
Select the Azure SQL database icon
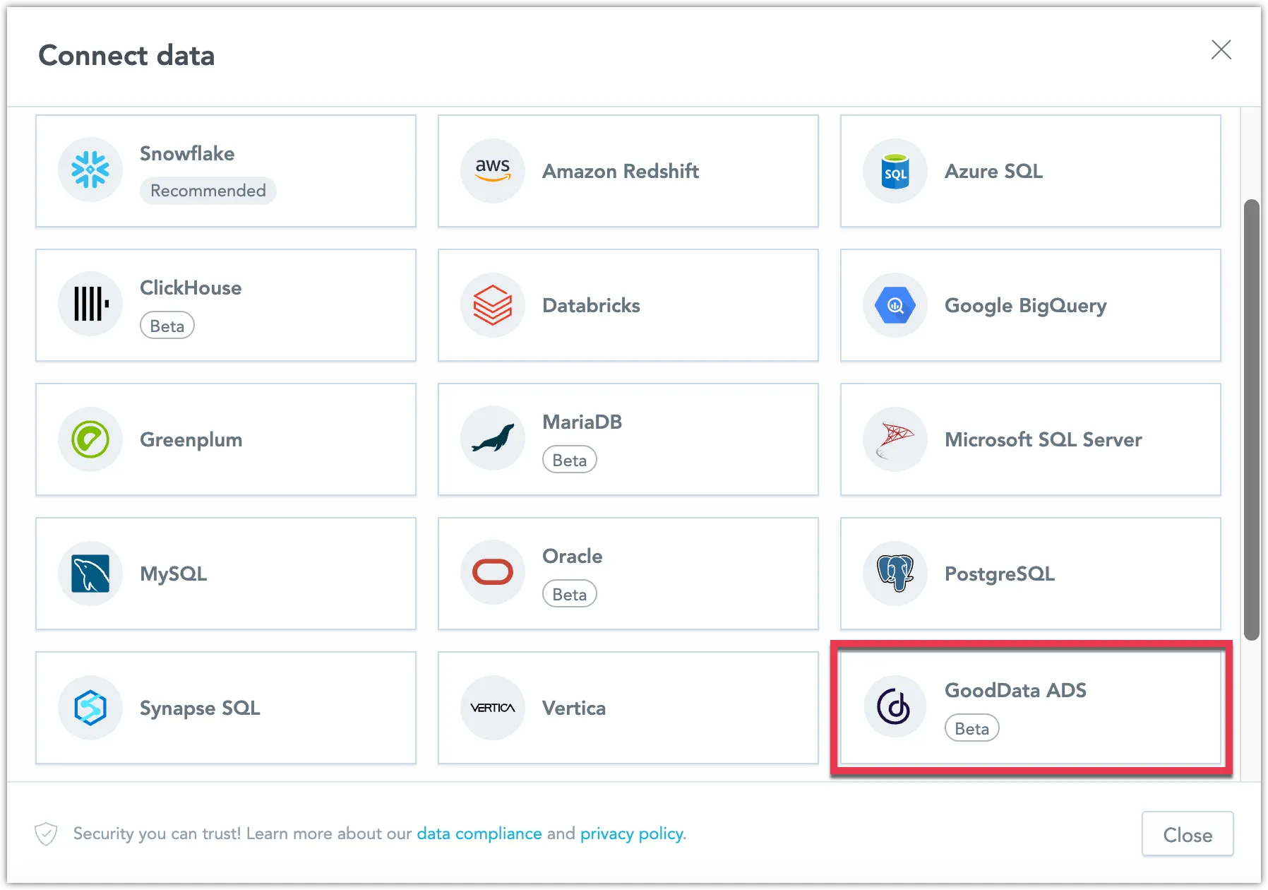(x=894, y=170)
